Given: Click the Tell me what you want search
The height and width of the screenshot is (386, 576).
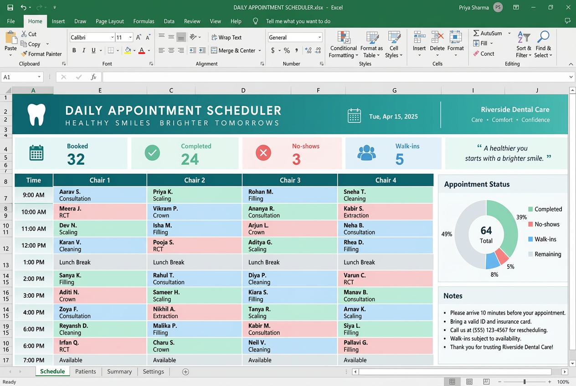Looking at the screenshot, I should tap(298, 21).
